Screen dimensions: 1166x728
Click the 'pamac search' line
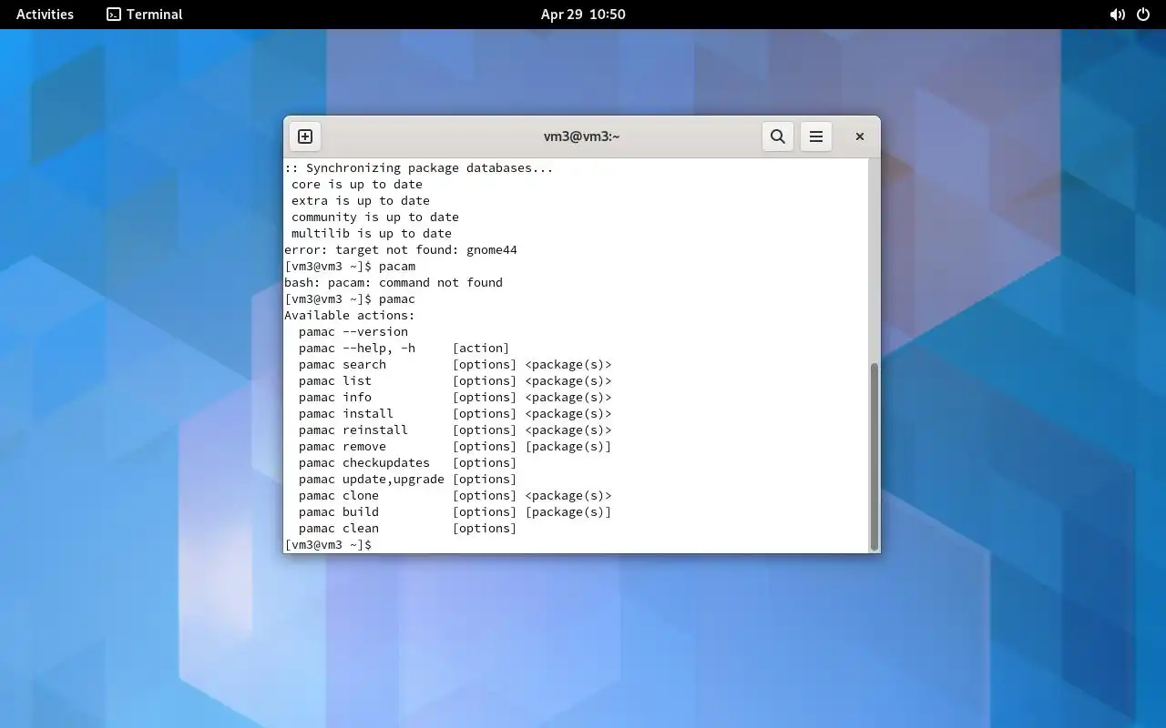455,365
